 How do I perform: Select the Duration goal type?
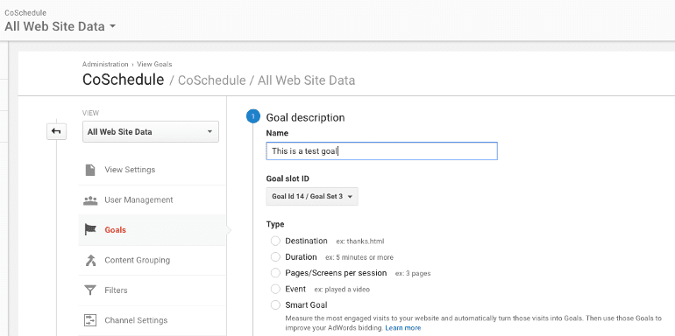(x=275, y=257)
